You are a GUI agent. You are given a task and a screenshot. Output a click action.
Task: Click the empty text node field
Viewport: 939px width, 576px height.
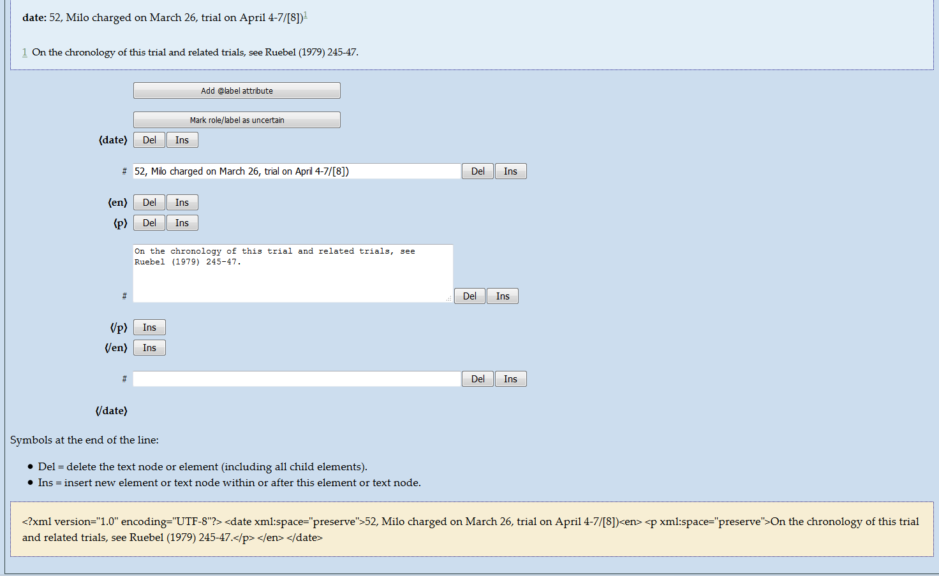coord(296,379)
